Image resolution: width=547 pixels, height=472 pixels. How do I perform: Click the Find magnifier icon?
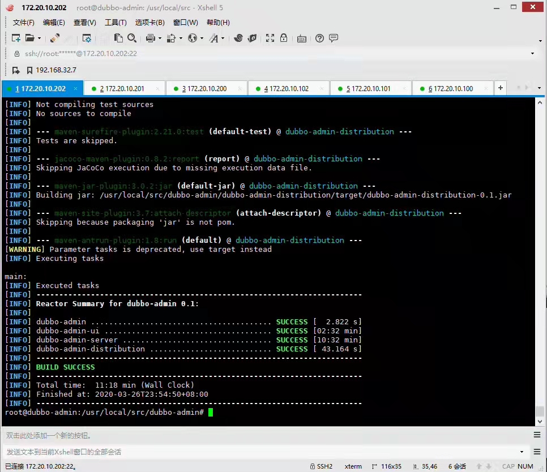click(132, 38)
